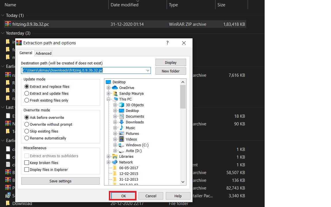Select Extract and replace files option
Image resolution: width=331 pixels, height=207 pixels.
point(47,86)
